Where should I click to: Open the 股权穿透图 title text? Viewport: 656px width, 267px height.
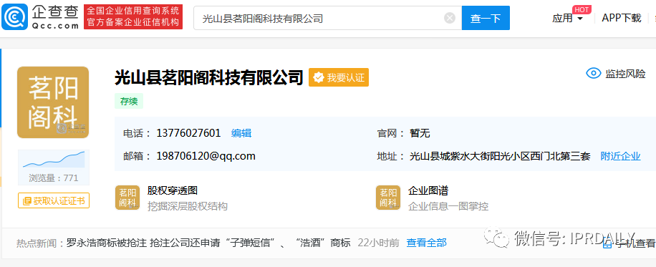173,191
